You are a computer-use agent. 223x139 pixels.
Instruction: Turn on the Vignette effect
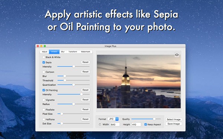(43, 100)
